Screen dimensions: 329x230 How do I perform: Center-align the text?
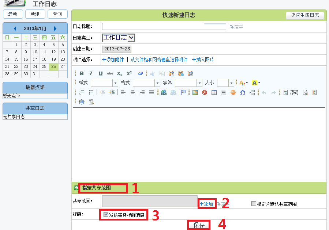tap(133, 92)
